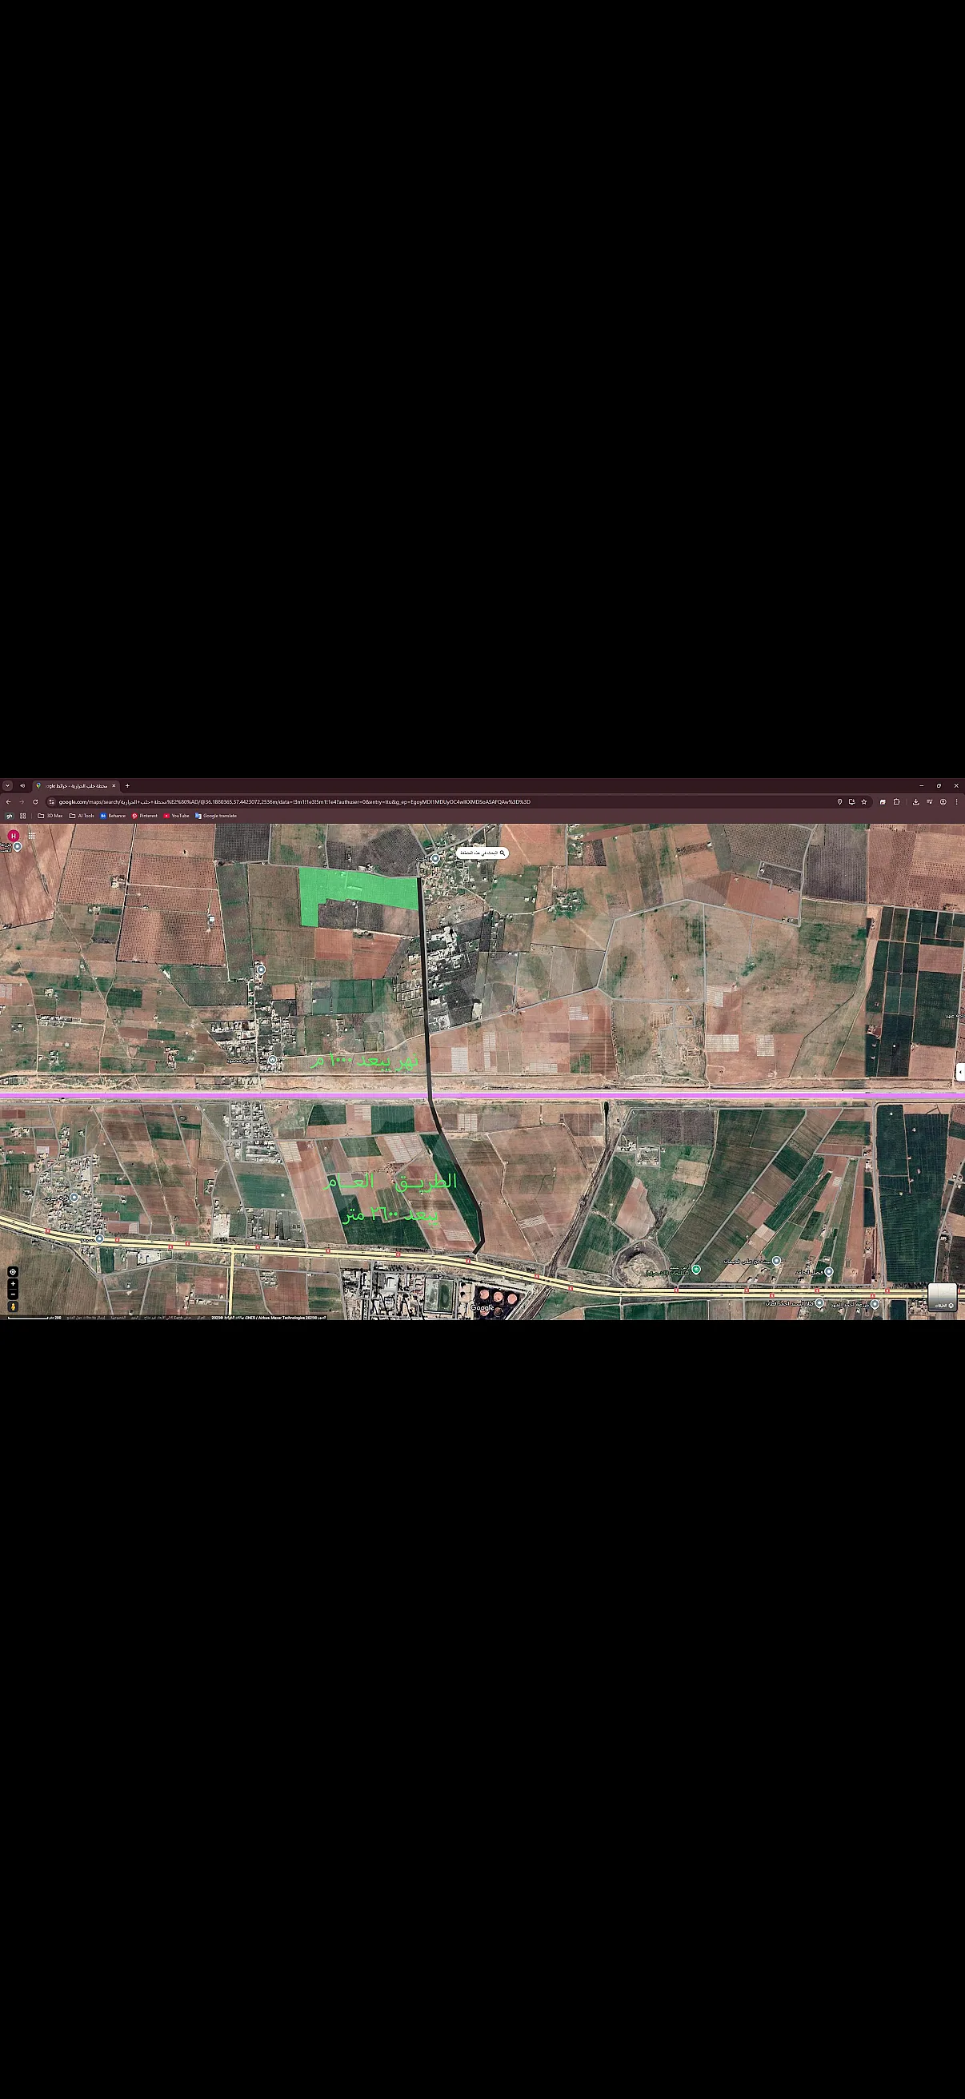Open the gh bookmark shortcut
The image size is (965, 2099).
click(10, 816)
